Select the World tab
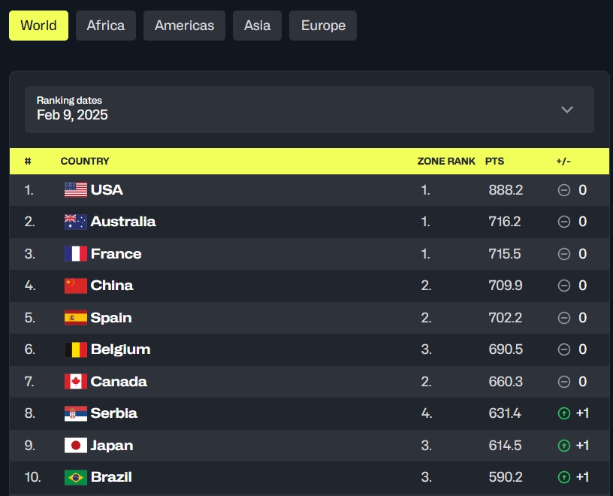 [x=39, y=26]
